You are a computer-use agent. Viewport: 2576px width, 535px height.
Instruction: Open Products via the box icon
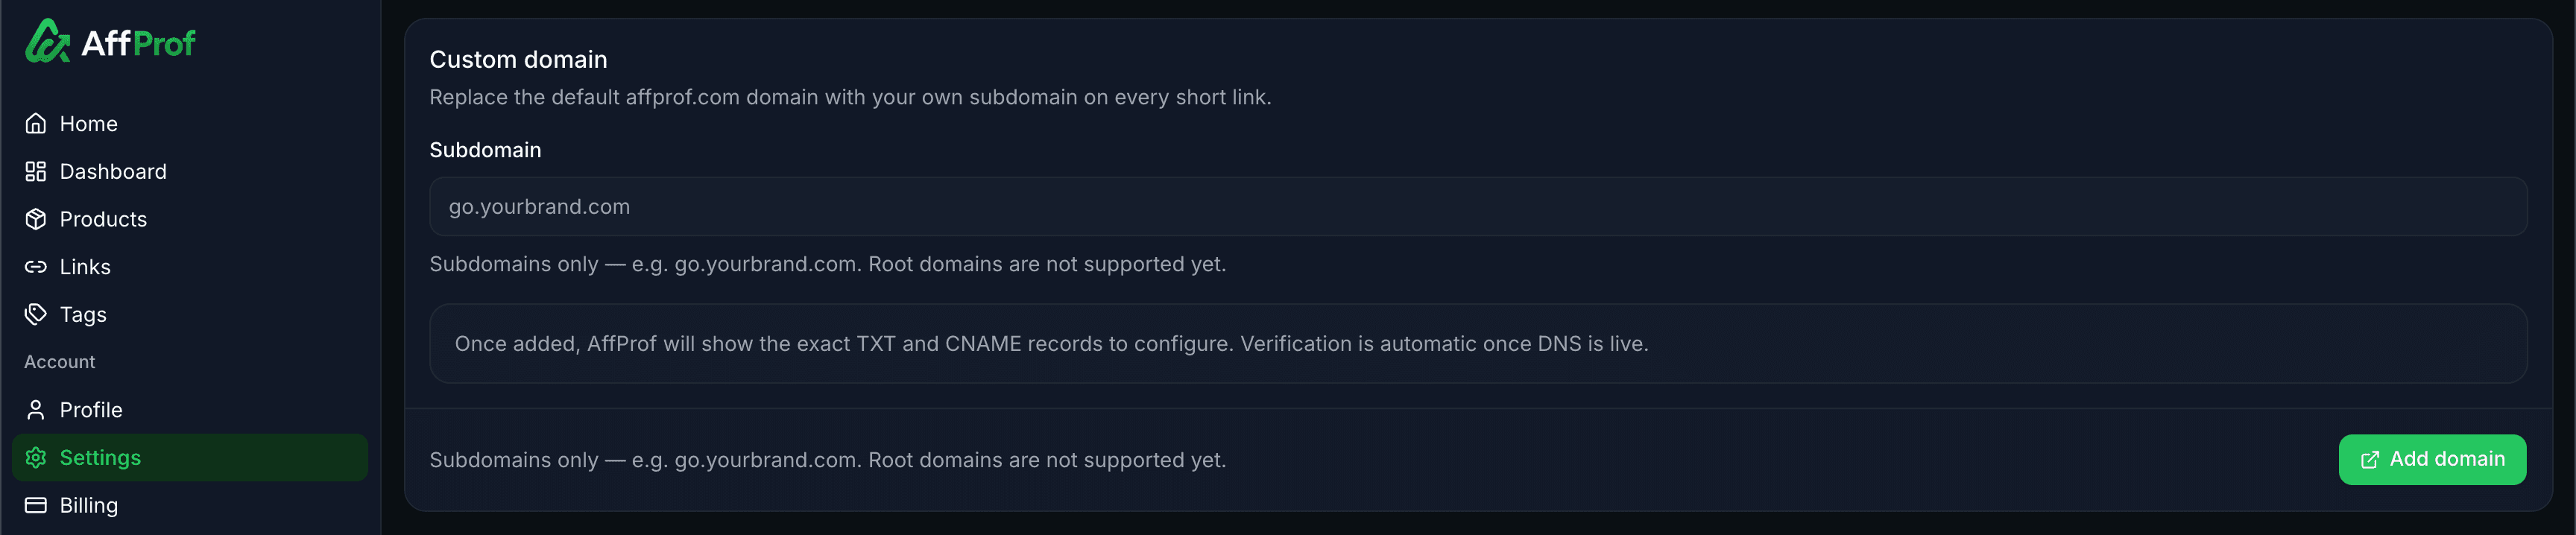(36, 219)
